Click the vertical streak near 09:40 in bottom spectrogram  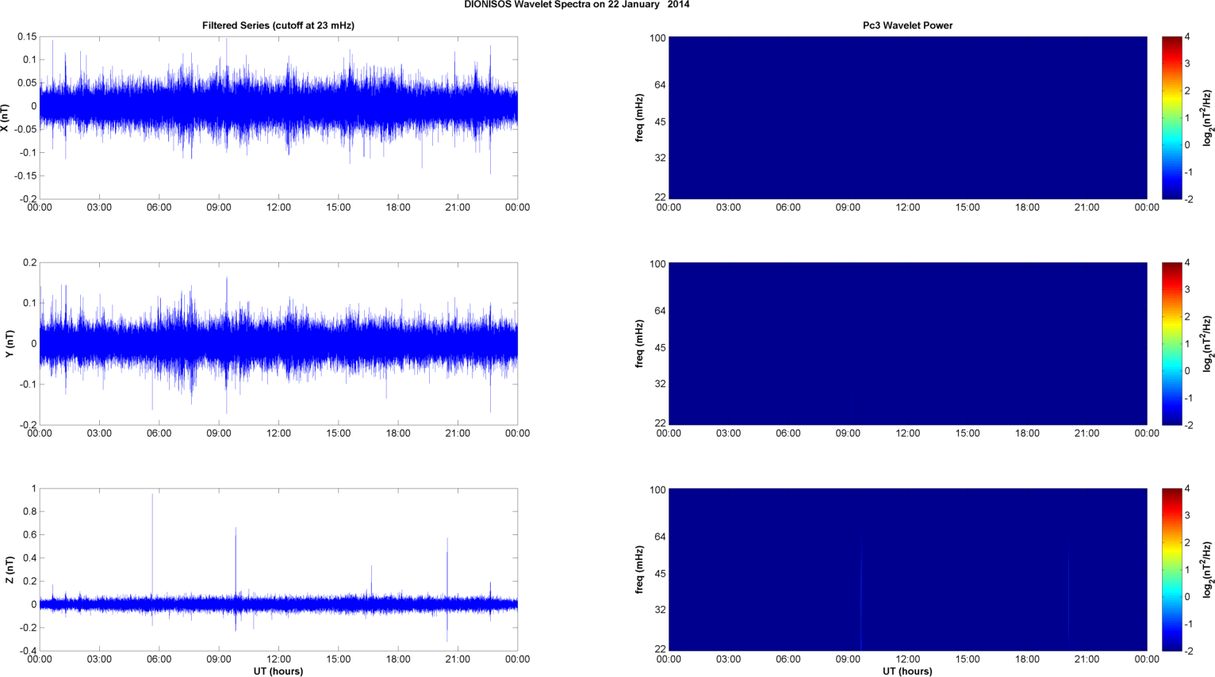click(x=861, y=593)
